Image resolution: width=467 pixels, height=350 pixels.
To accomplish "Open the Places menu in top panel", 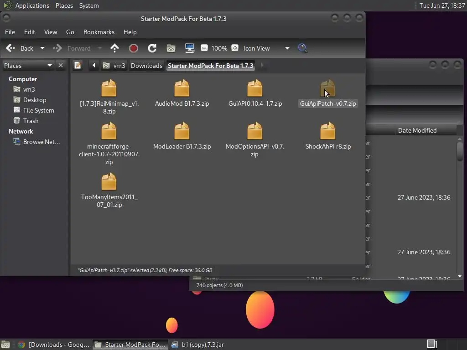I will (x=64, y=5).
